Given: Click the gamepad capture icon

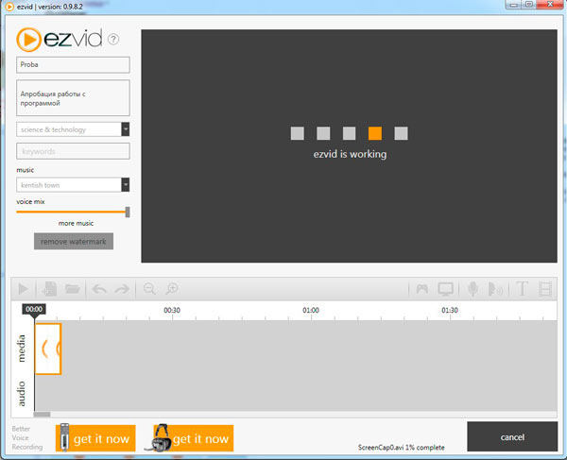Looking at the screenshot, I should [x=422, y=289].
